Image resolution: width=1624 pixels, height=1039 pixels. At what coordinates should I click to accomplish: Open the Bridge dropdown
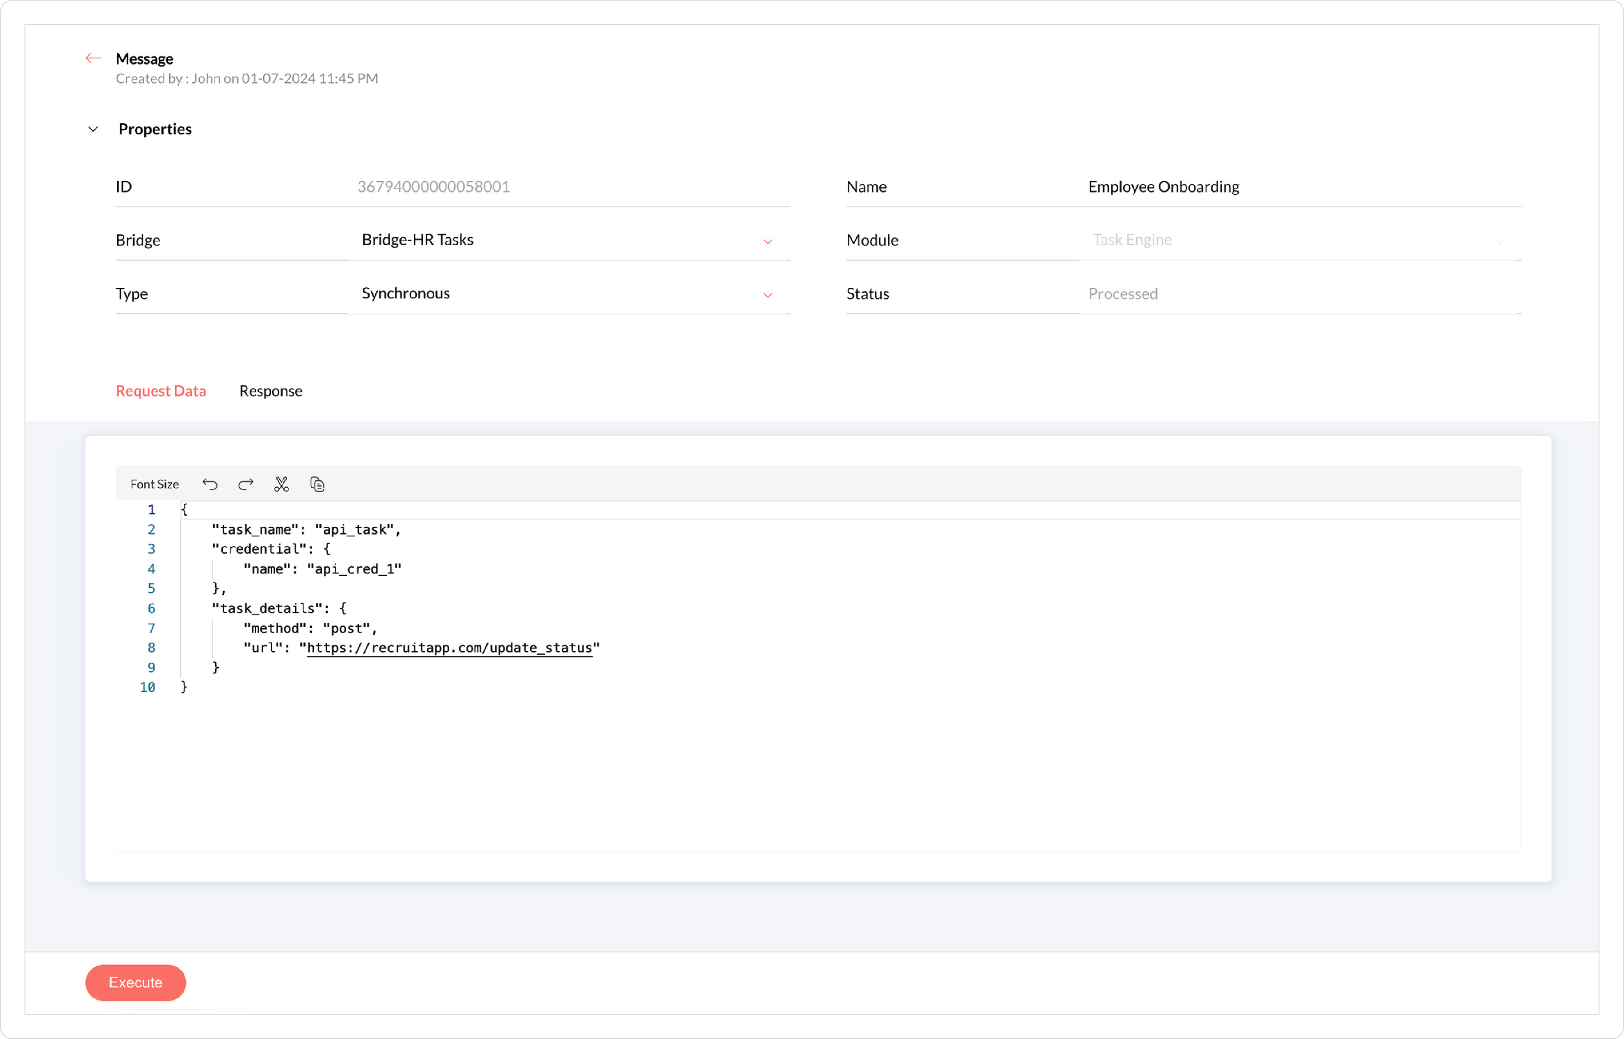[568, 240]
